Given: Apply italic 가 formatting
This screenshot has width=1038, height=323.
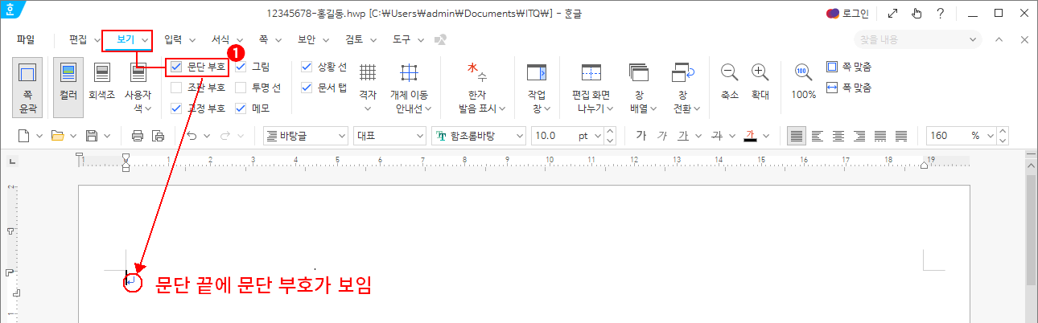Looking at the screenshot, I should (x=662, y=136).
